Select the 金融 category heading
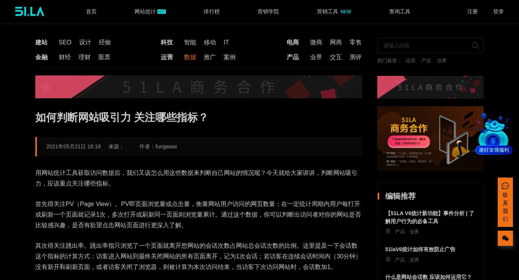Viewport: 519px width, 280px height. (41, 57)
